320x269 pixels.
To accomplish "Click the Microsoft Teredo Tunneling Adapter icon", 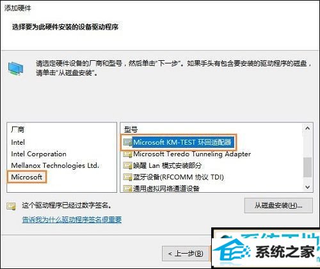I will pyautogui.click(x=127, y=154).
